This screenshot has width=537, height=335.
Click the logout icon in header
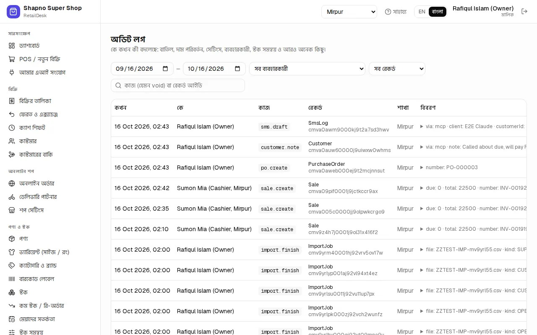point(524,12)
